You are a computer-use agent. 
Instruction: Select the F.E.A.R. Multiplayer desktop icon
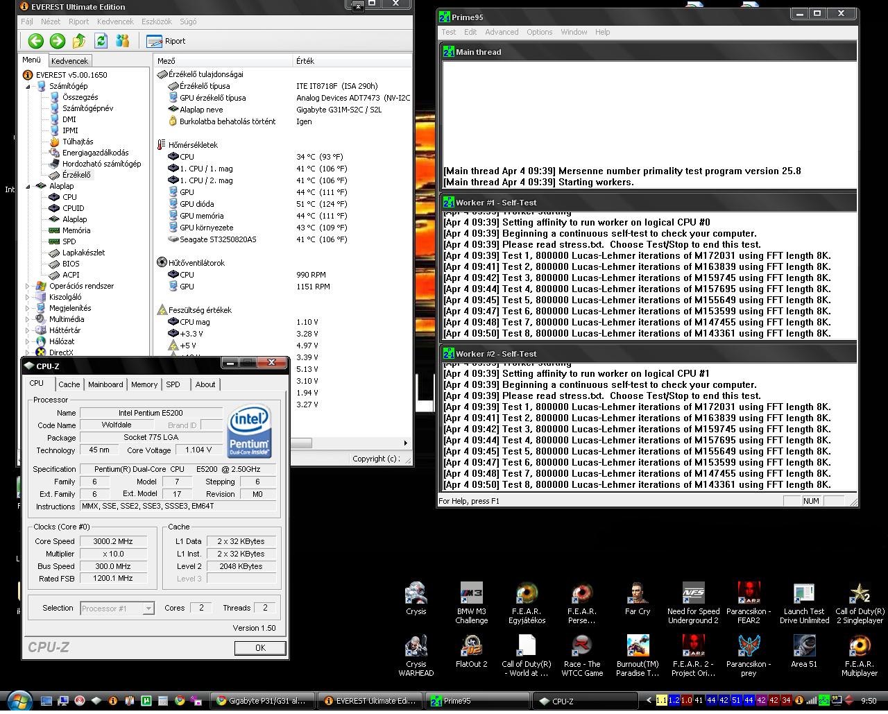860,656
